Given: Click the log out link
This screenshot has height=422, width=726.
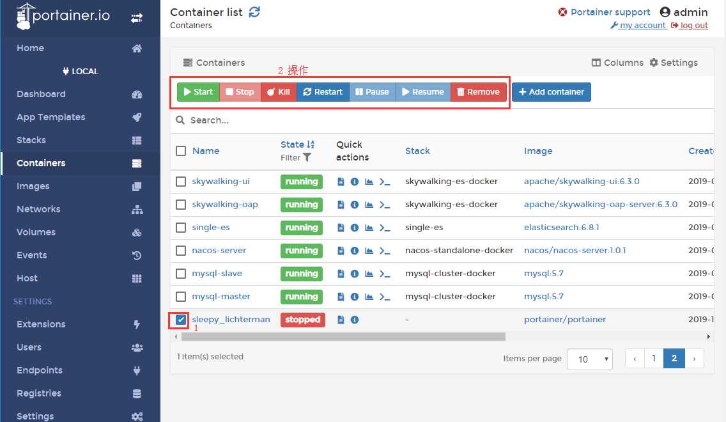Looking at the screenshot, I should 690,26.
